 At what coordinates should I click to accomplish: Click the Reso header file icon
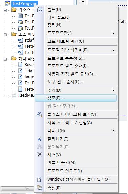(20, 64)
